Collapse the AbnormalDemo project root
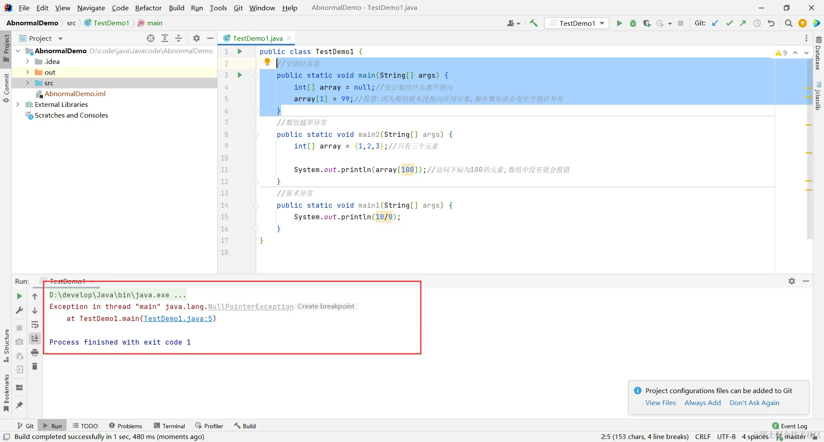824x442 pixels. [18, 51]
